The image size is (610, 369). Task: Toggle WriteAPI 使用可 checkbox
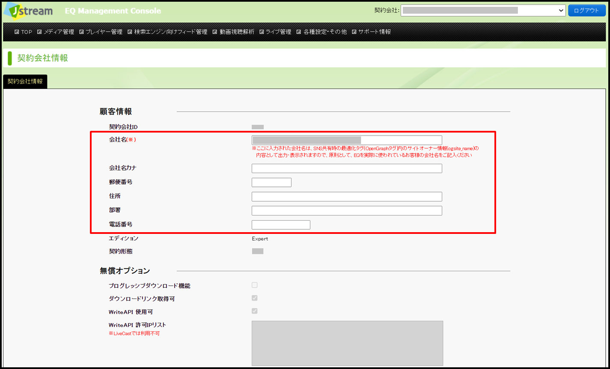[255, 311]
